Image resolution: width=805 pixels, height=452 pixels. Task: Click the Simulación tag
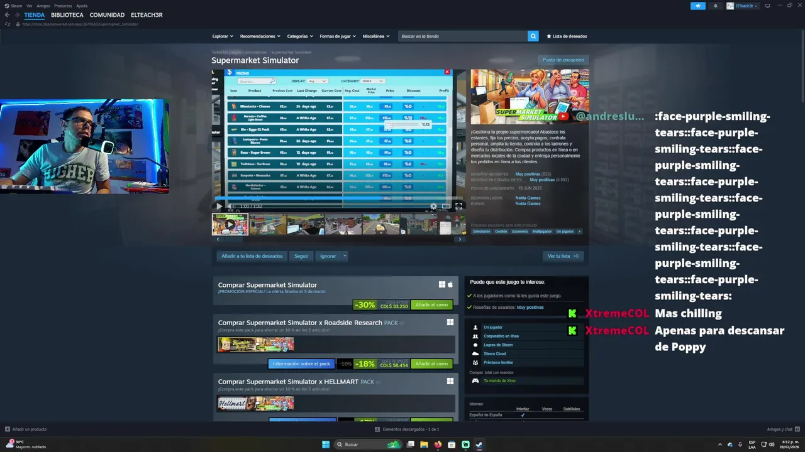(482, 231)
